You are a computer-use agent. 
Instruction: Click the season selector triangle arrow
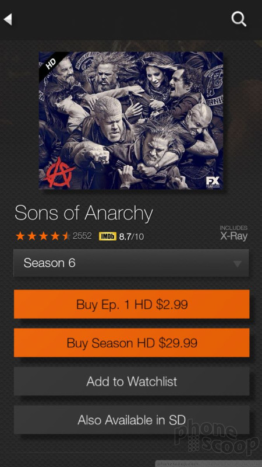(237, 264)
